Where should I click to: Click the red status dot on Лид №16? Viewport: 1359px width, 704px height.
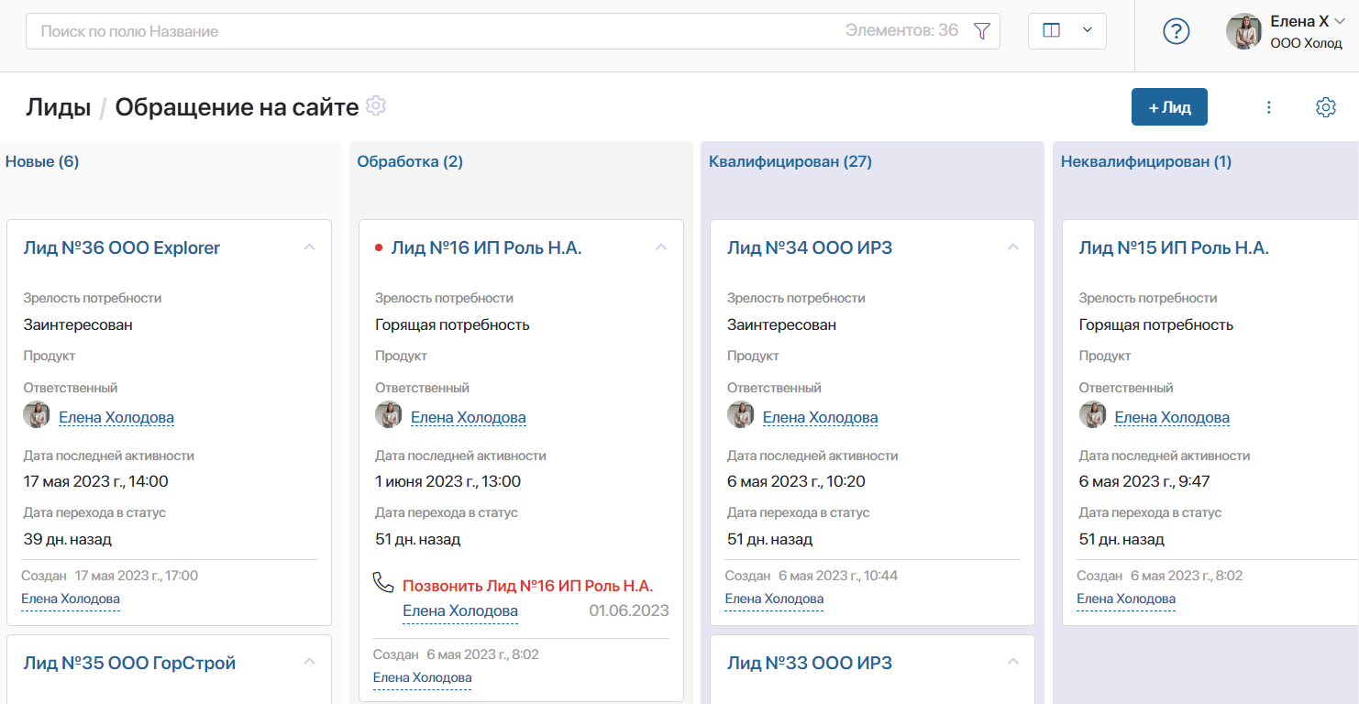click(x=379, y=247)
